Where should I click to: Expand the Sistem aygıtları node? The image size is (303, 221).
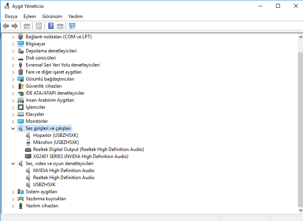click(x=13, y=192)
